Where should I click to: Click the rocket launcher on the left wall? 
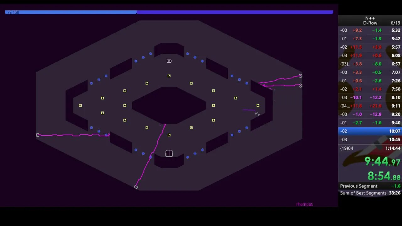coord(38,135)
